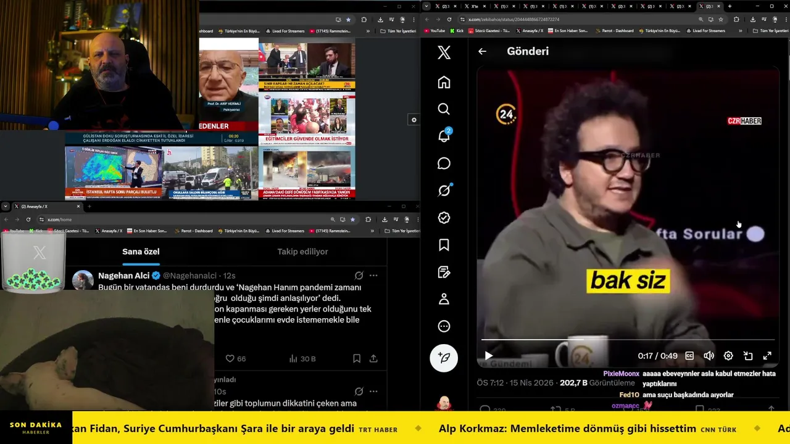Screen dimensions: 790x444
Task: Open Profile person icon in X sidebar
Action: point(444,299)
